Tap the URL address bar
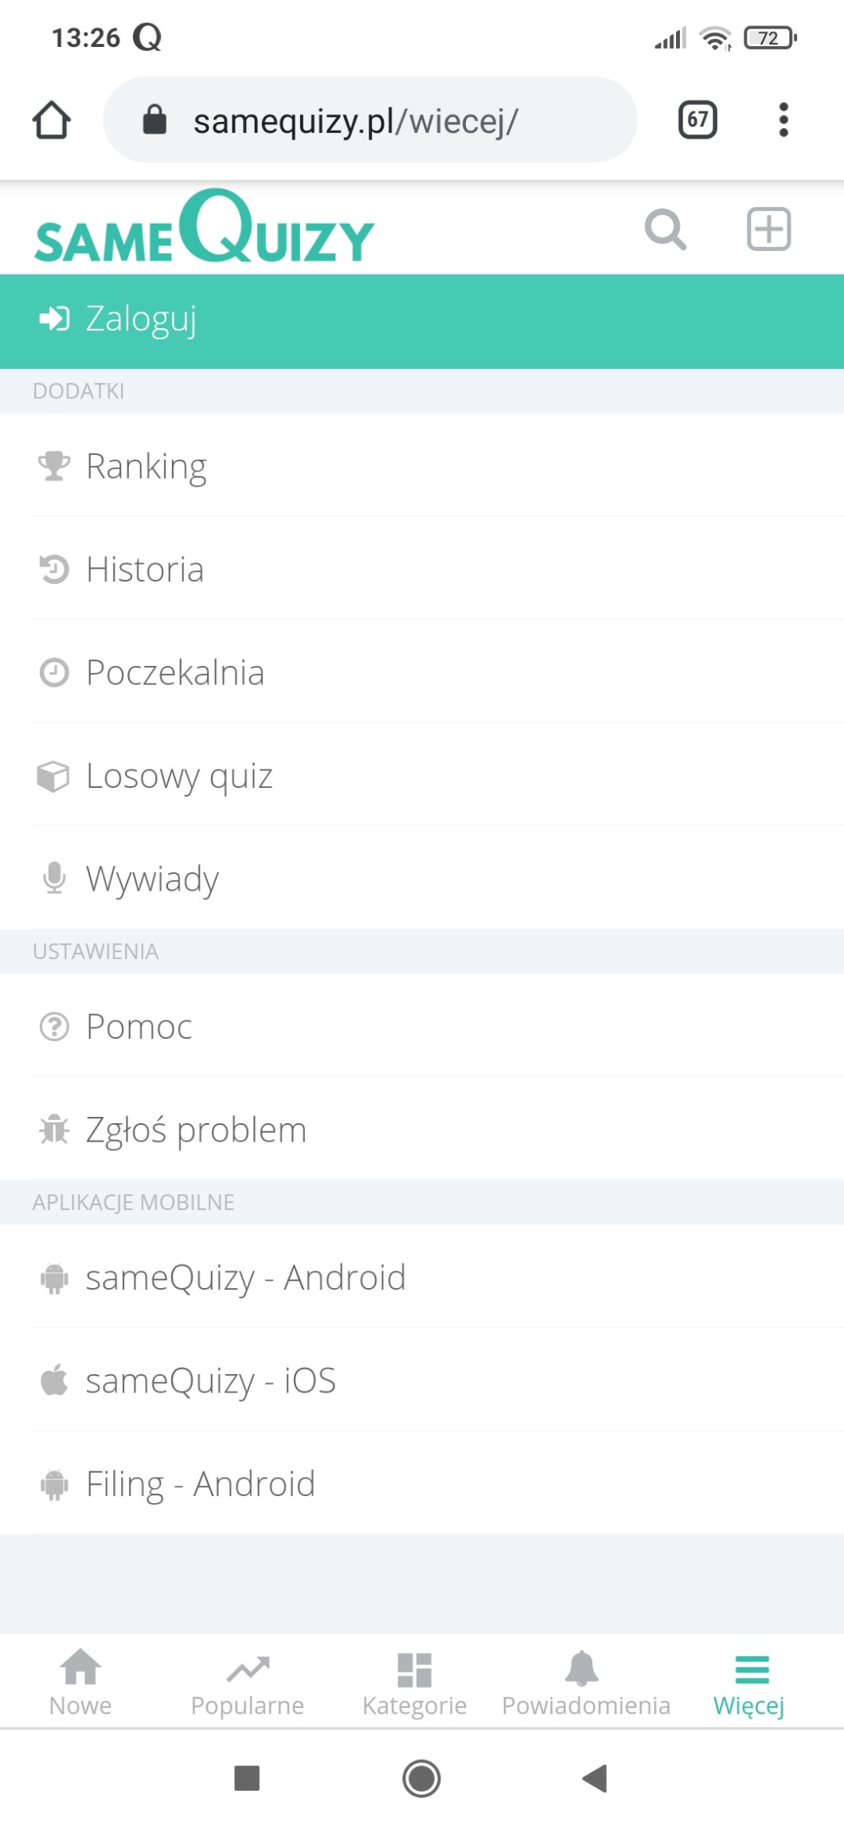Screen dimensions: 844x1829 click(x=370, y=120)
